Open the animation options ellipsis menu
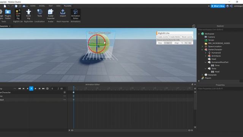This screenshot has width=243, height=137. coord(15,89)
